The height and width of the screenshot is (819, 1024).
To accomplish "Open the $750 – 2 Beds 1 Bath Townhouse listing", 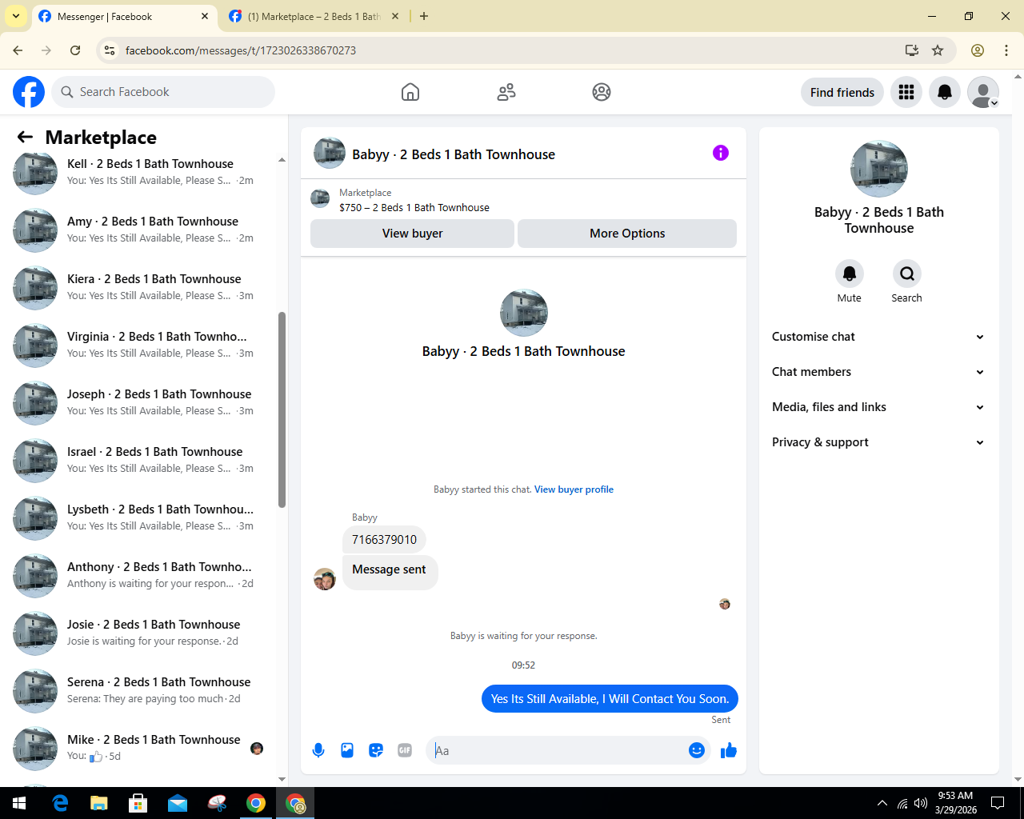I will pyautogui.click(x=414, y=207).
